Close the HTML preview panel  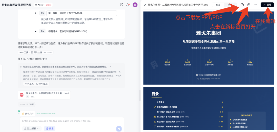(145, 5)
